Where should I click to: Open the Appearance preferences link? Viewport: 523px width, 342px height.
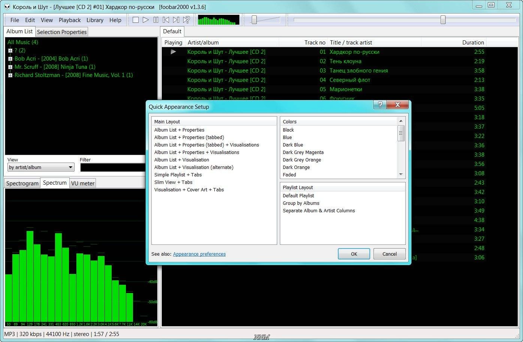click(x=199, y=254)
